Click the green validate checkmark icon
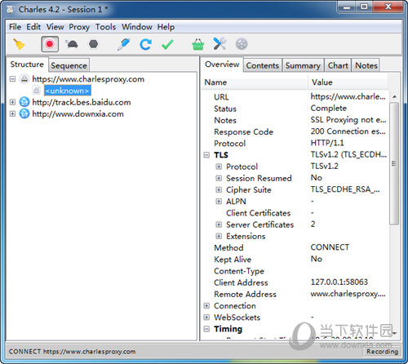 pos(167,44)
